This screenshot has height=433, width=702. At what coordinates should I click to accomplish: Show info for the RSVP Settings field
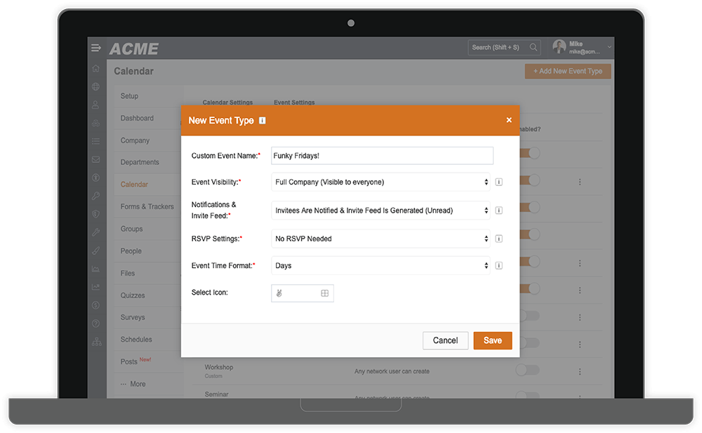click(x=498, y=239)
